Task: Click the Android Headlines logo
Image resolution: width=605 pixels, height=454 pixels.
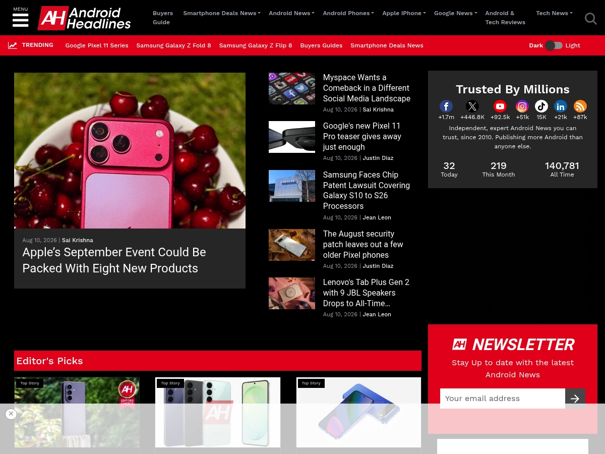Action: tap(84, 18)
